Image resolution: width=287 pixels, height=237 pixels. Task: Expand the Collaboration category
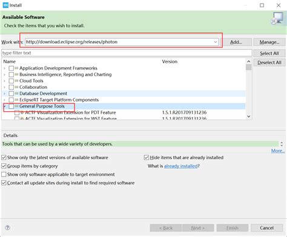coord(4,87)
